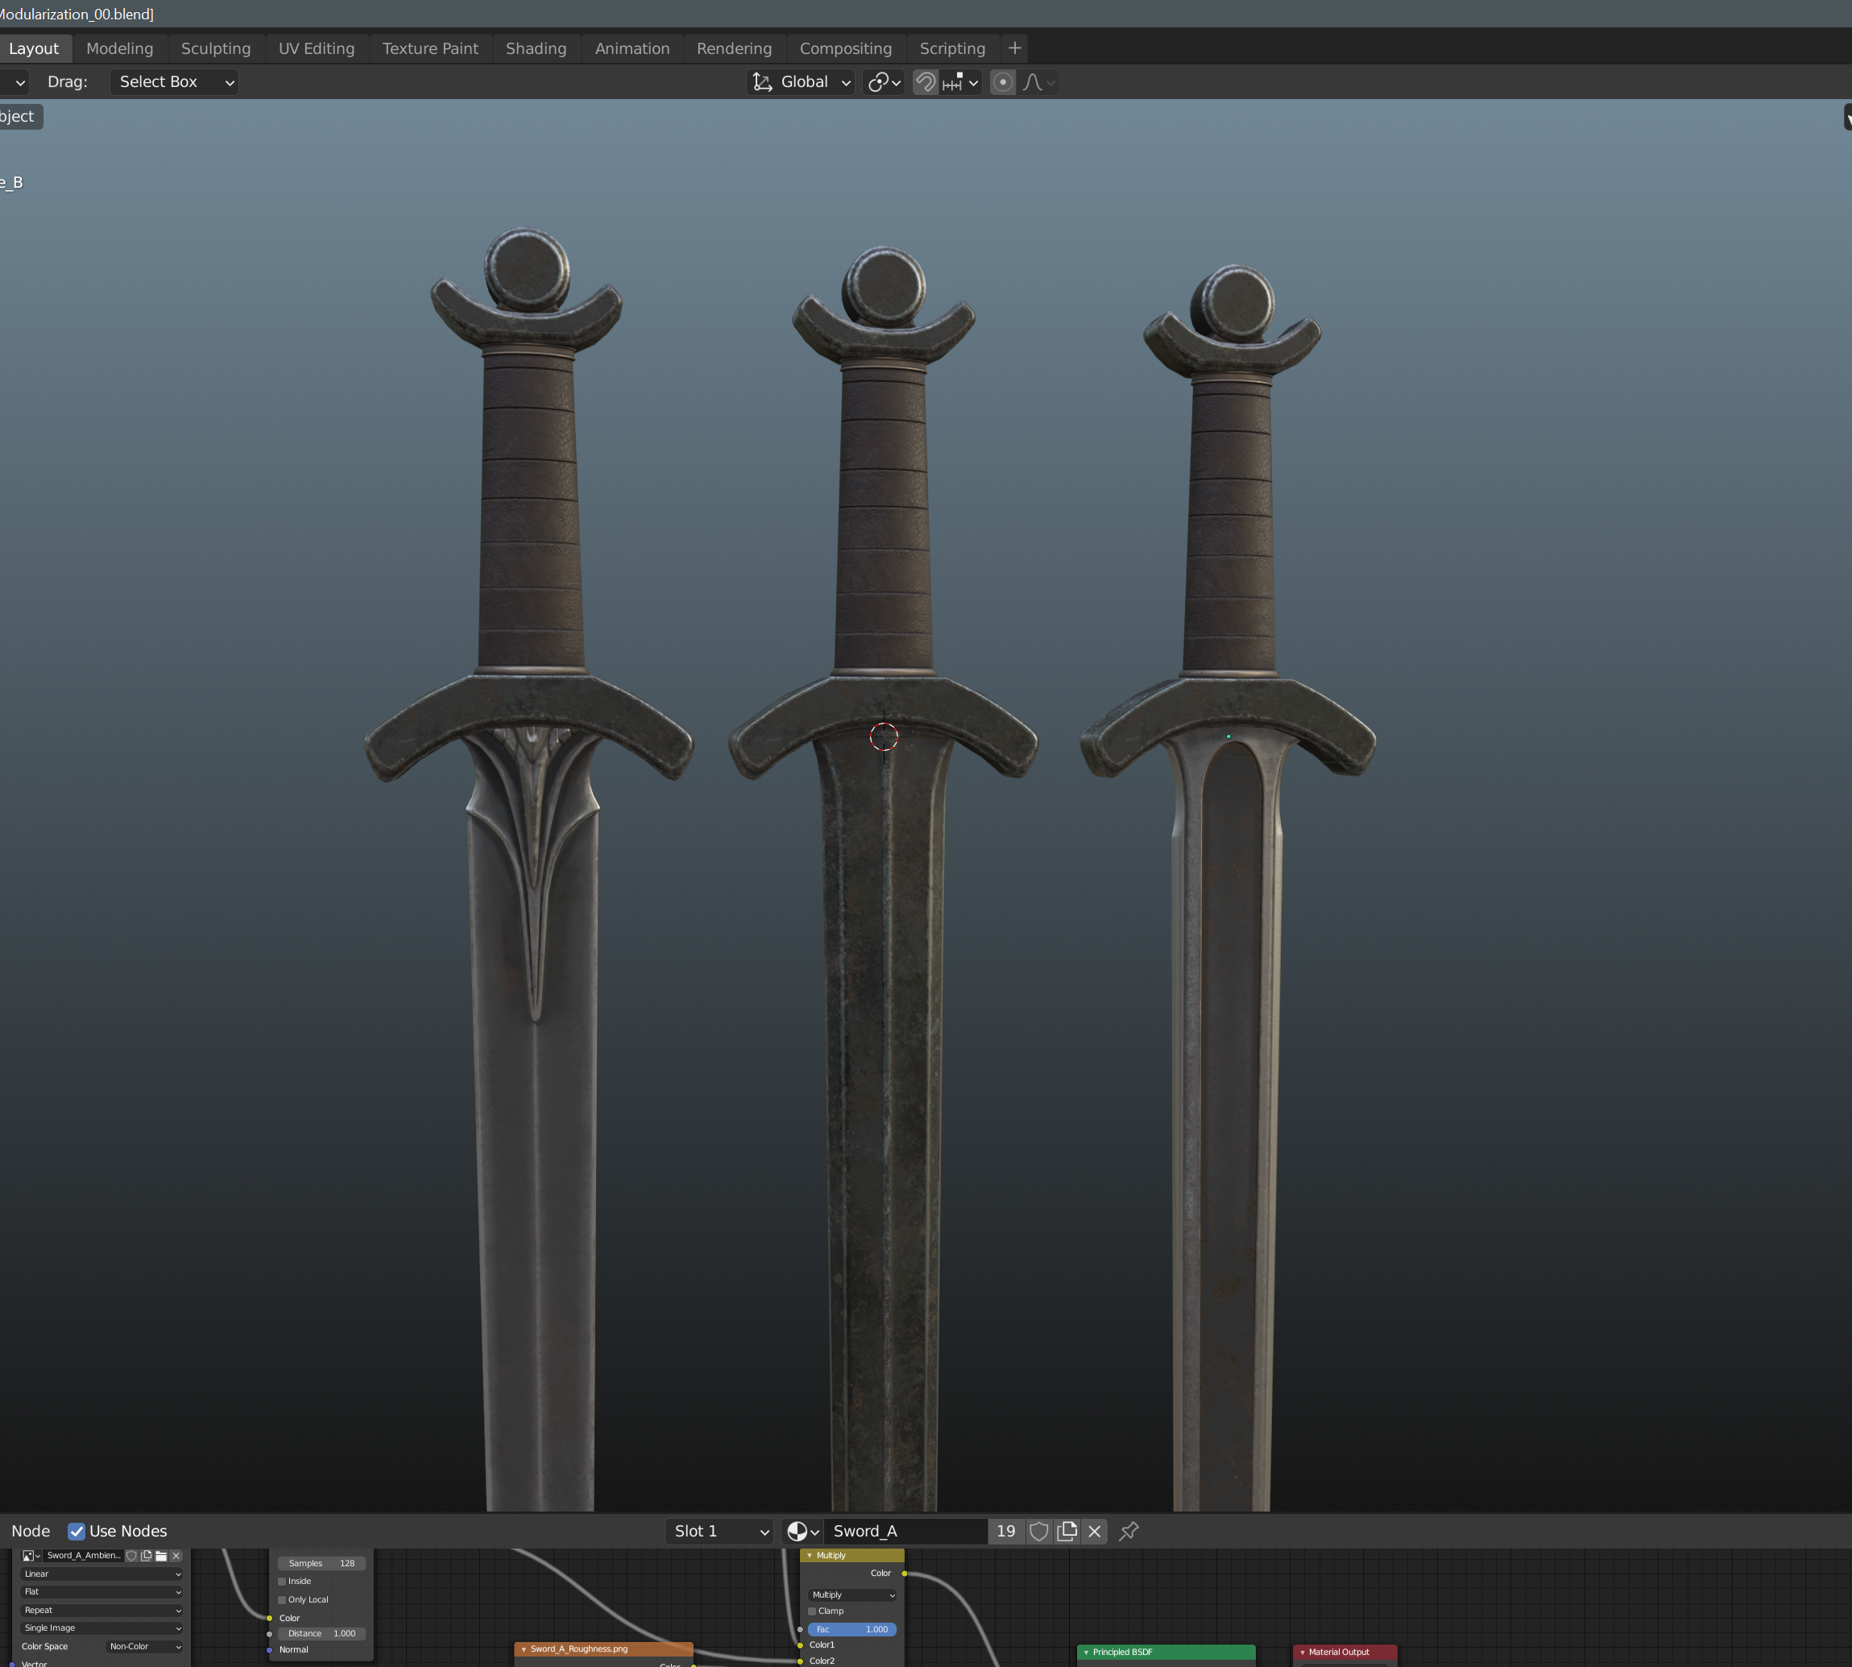Switch to the Shading workspace tab
Image resolution: width=1852 pixels, height=1667 pixels.
pyautogui.click(x=536, y=48)
